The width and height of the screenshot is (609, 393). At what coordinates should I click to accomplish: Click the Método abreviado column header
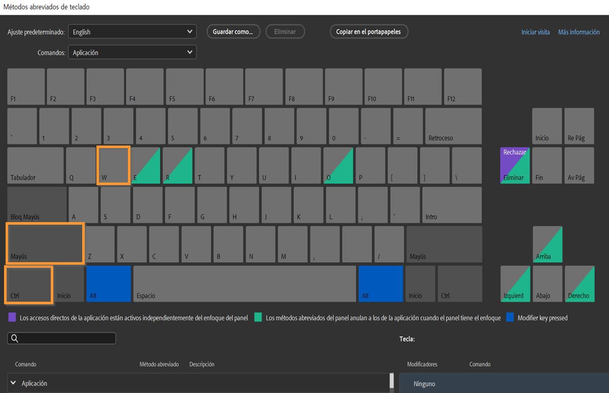[x=159, y=364]
